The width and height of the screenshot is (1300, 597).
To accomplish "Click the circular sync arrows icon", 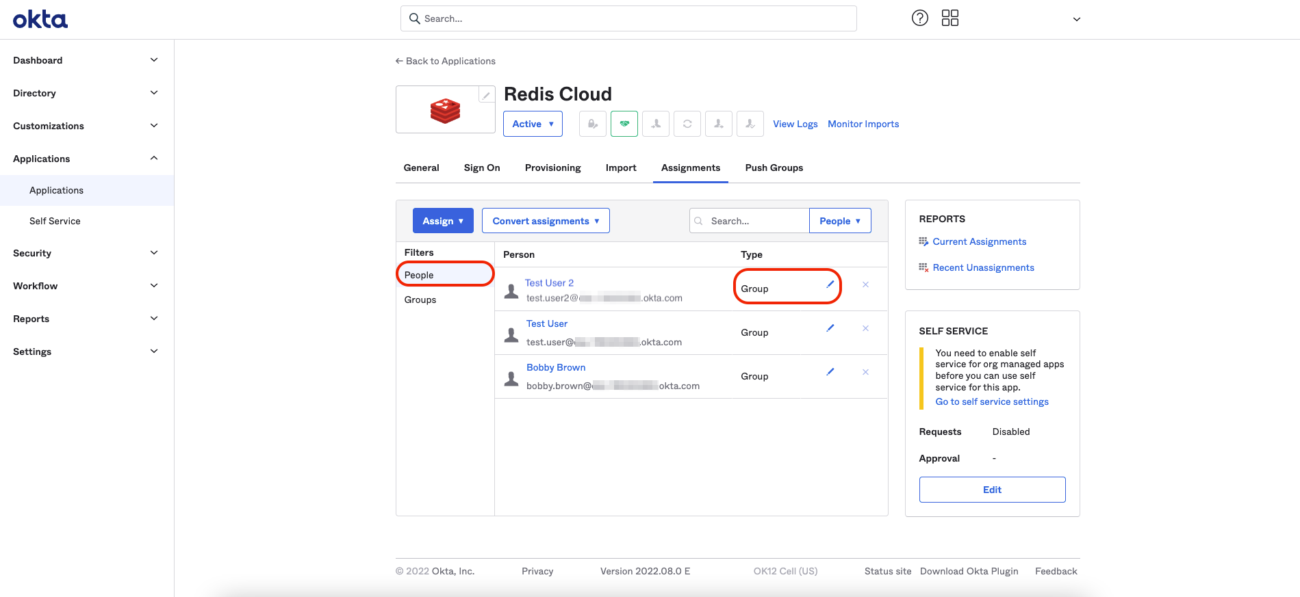I will tap(687, 124).
